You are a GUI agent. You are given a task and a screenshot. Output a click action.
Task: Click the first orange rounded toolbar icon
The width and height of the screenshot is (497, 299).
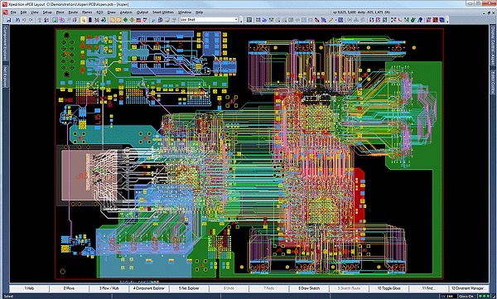pos(112,20)
